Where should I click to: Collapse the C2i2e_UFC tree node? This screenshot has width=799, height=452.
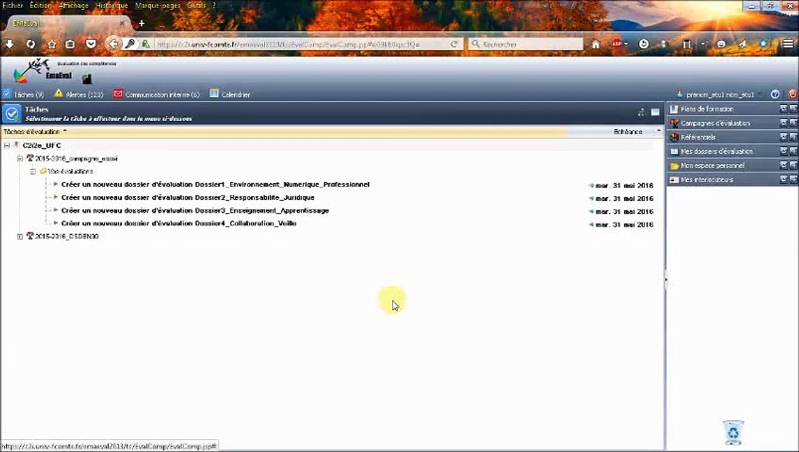tap(6, 146)
